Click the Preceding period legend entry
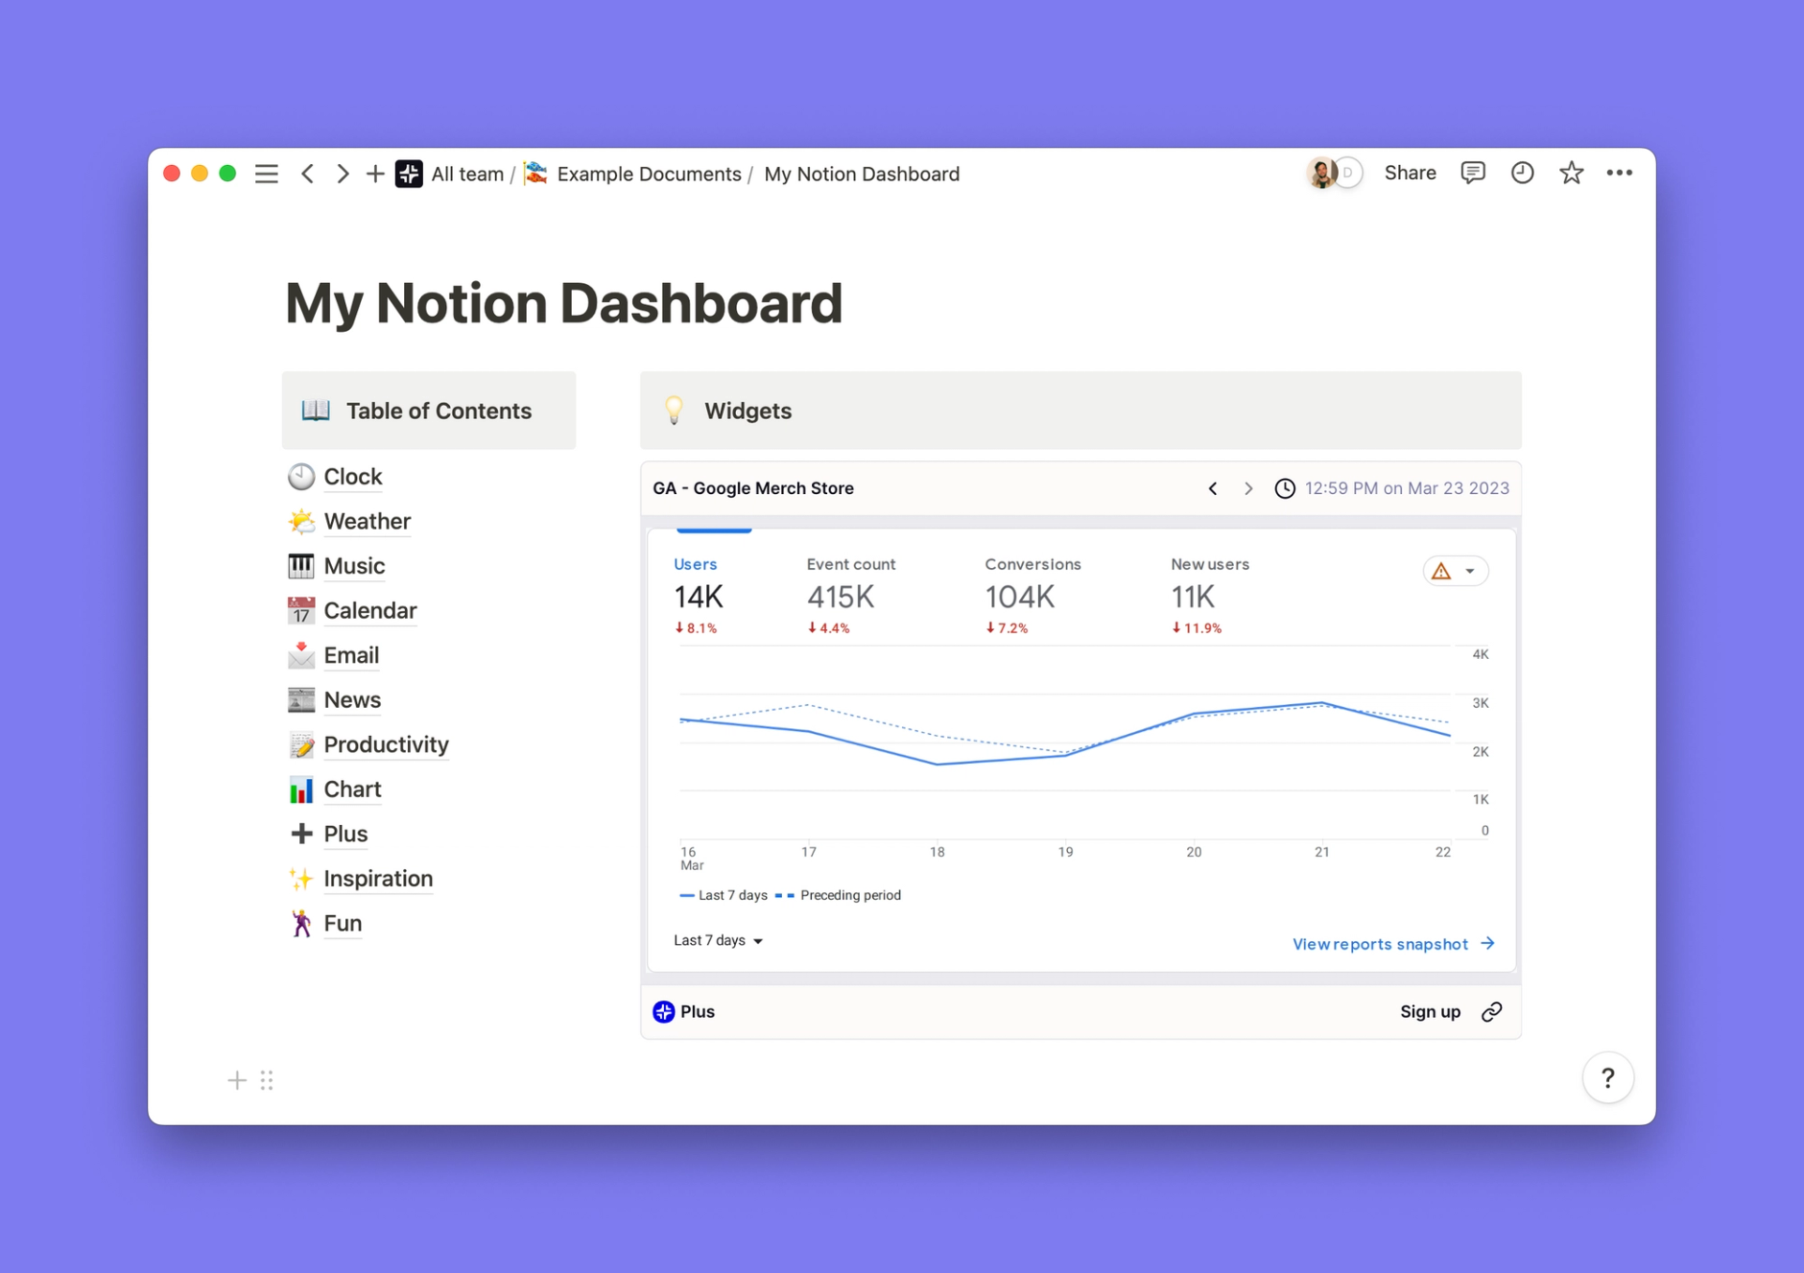 tap(839, 895)
